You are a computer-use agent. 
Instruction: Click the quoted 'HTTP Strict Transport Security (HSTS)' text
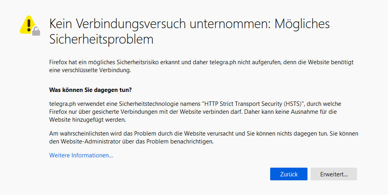coord(253,104)
